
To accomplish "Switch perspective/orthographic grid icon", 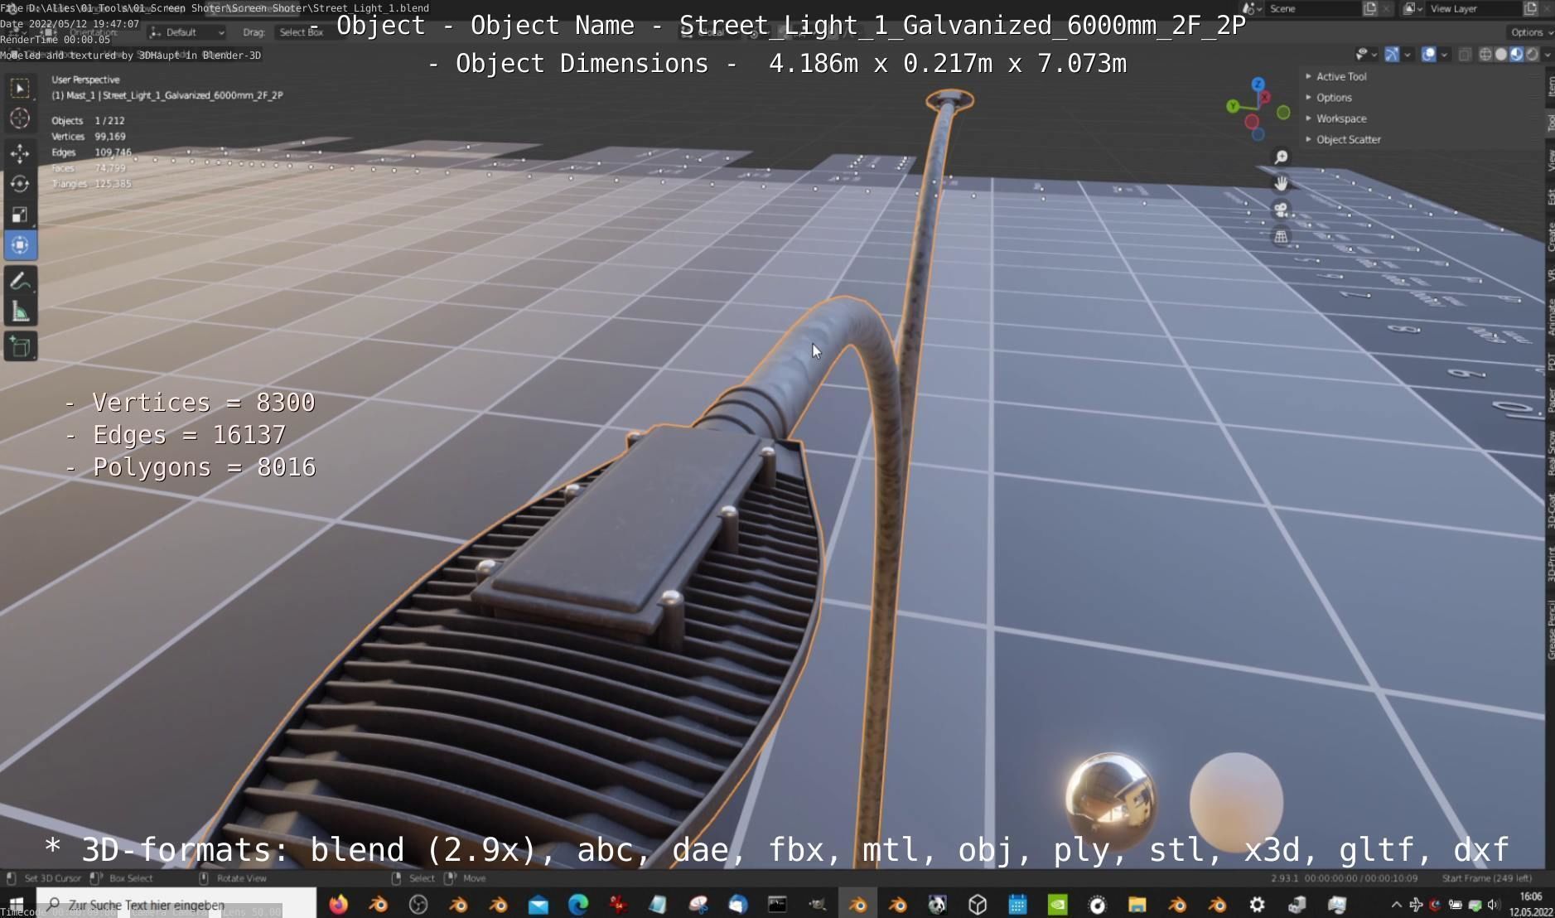I will click(1281, 237).
